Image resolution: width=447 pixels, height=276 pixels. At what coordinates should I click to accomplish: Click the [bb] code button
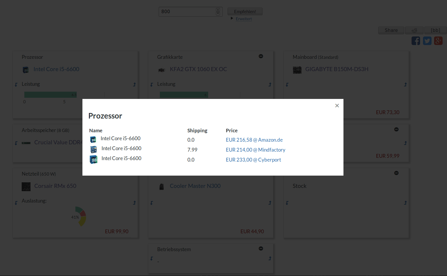tap(436, 30)
